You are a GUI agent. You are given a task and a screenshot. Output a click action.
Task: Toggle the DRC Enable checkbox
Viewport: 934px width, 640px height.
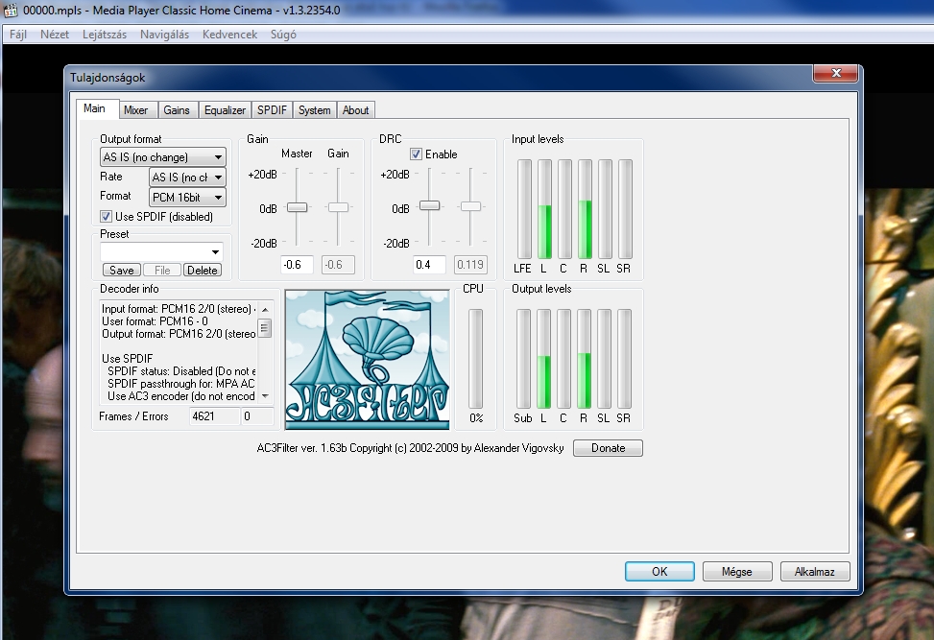pos(416,154)
